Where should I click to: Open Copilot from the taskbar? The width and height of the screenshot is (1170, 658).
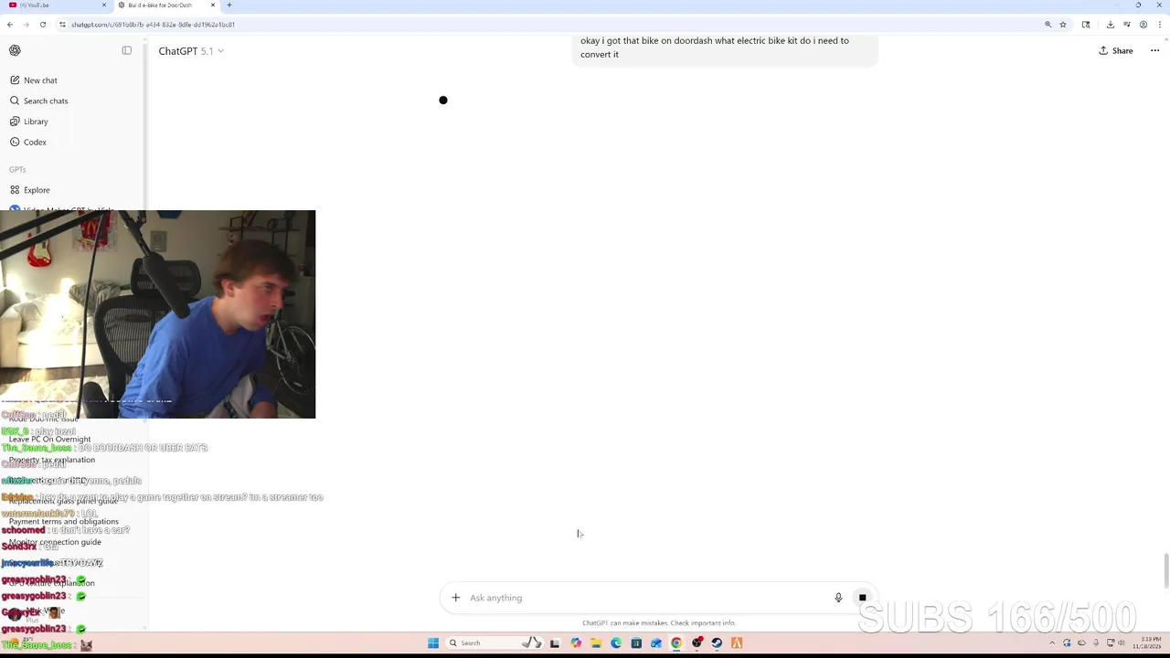(576, 643)
